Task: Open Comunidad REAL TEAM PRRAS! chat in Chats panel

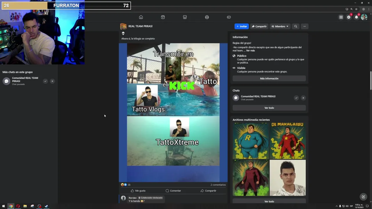Action: [258, 96]
